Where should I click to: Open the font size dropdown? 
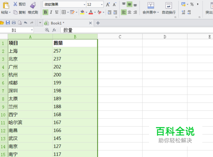102,5
